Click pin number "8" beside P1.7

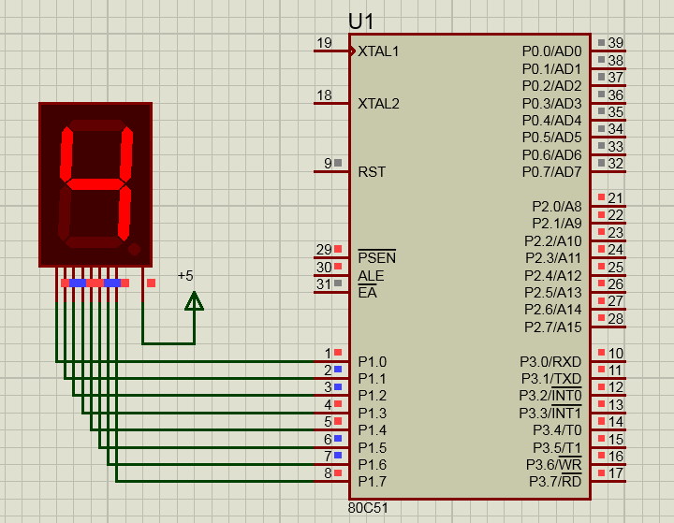pyautogui.click(x=328, y=473)
